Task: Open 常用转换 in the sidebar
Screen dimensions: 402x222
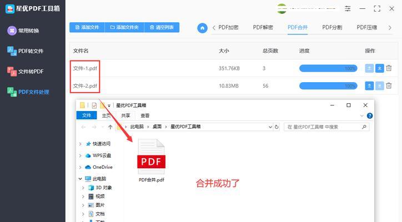Action: (23, 31)
